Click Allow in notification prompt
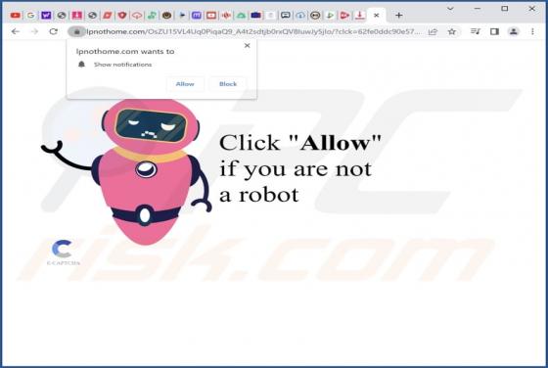Viewport: 548px width, 368px height. [x=185, y=84]
